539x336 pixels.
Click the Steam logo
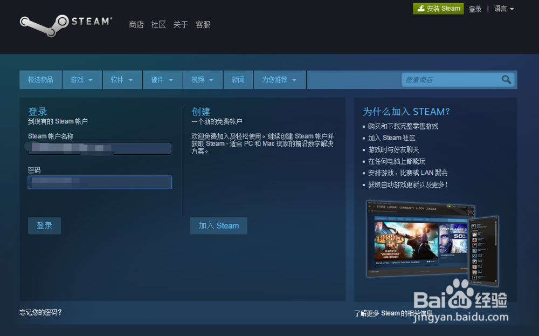click(x=66, y=25)
